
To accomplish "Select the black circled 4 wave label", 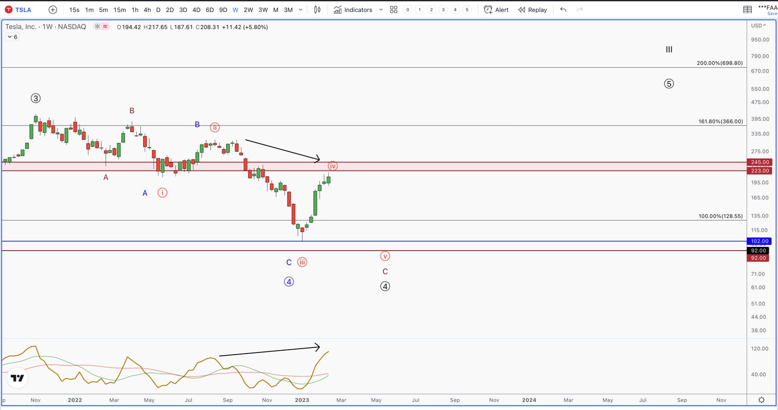I will pos(385,287).
